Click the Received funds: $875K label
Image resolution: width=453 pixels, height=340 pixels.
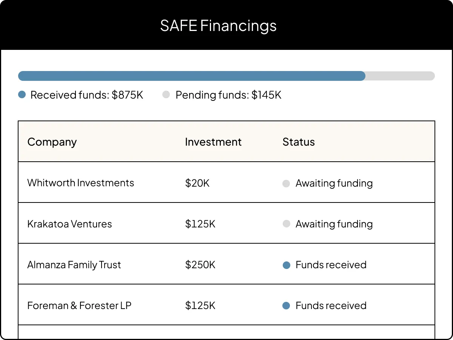pyautogui.click(x=86, y=95)
